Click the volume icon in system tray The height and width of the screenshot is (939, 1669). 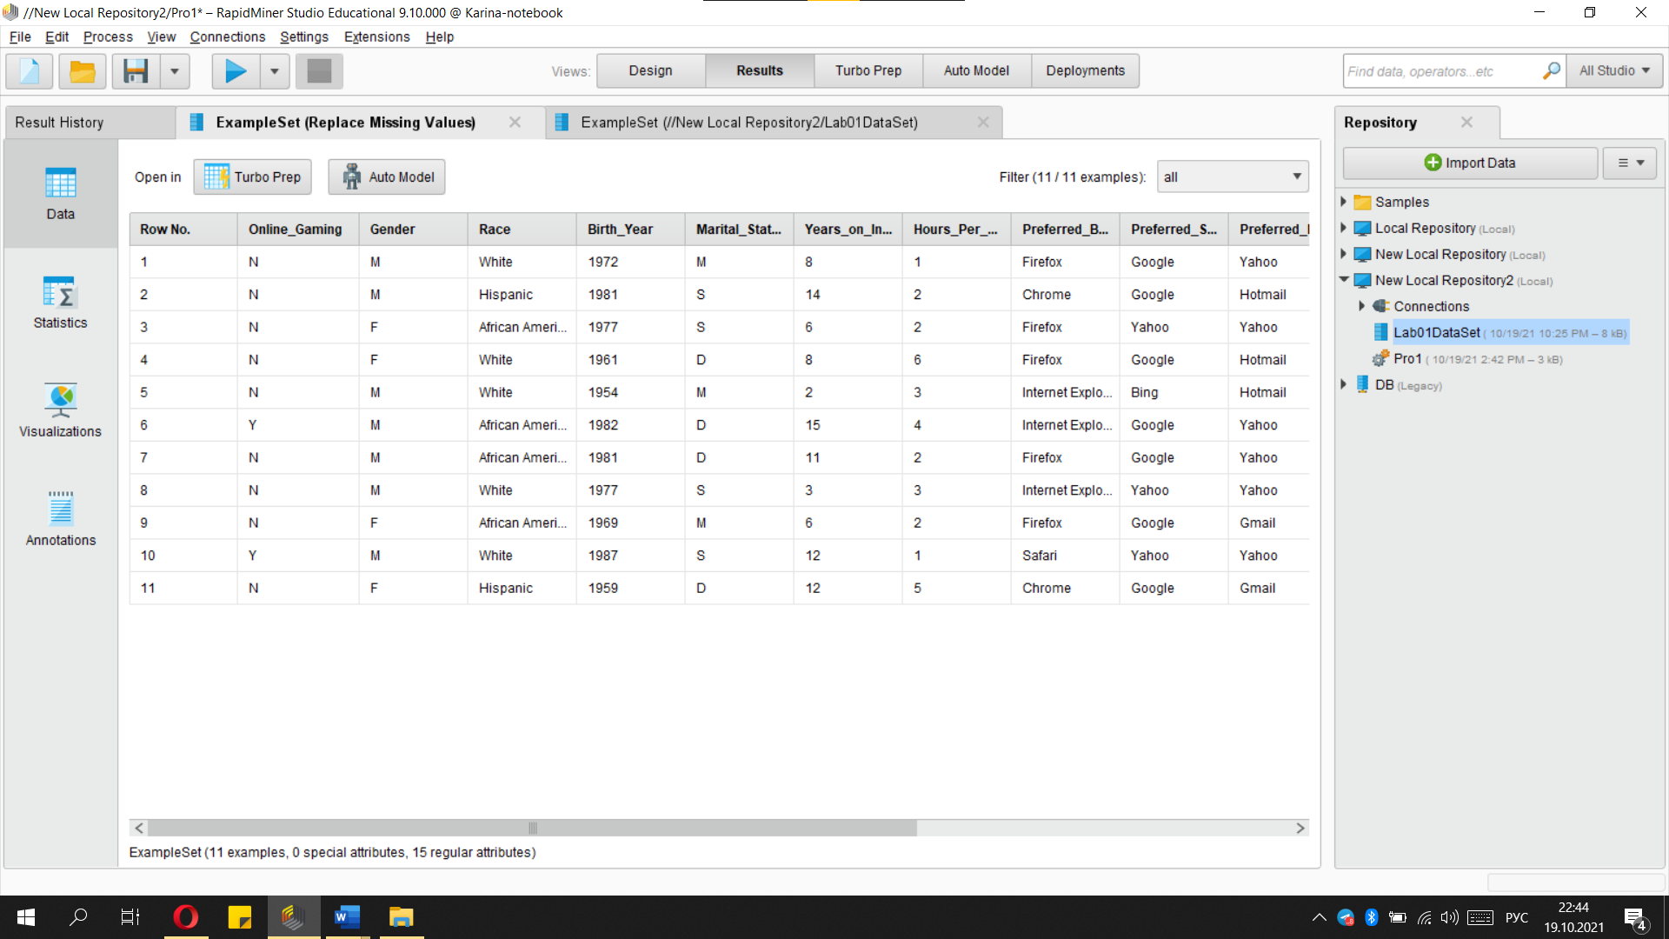1449,917
